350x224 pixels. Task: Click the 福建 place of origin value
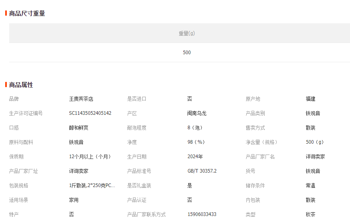coord(310,99)
